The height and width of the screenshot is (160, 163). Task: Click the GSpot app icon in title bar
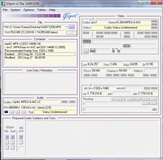pyautogui.click(x=3, y=4)
